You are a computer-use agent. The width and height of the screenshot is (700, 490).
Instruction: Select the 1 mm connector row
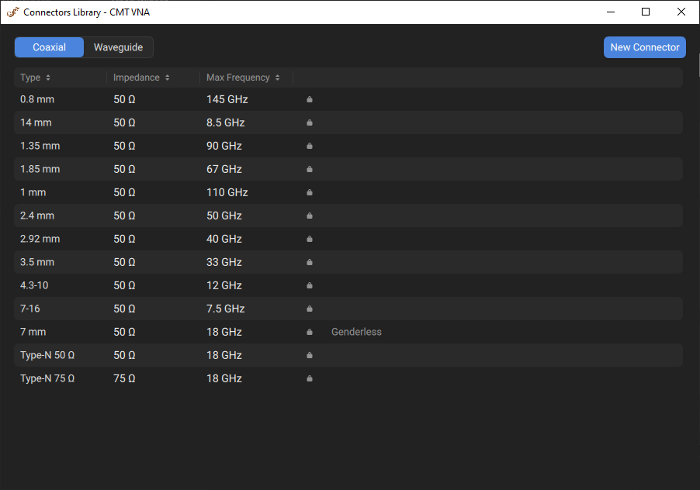[x=33, y=192]
